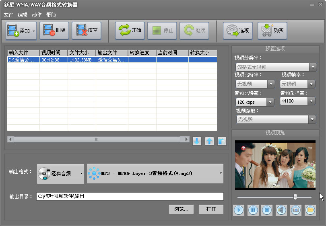Click the 购买 (Buy) cart button
The image size is (326, 226).
click(272, 31)
